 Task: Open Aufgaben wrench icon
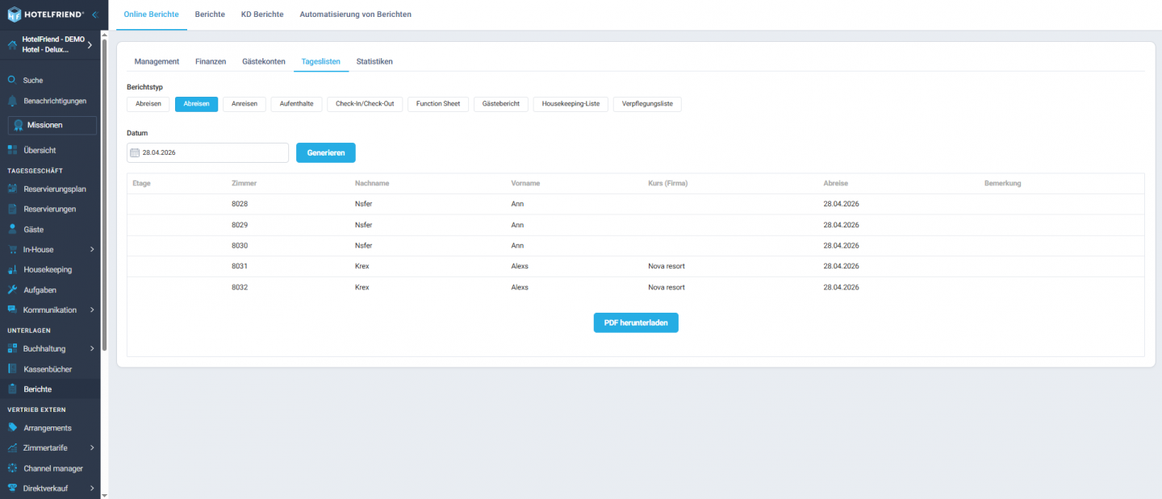click(x=12, y=289)
